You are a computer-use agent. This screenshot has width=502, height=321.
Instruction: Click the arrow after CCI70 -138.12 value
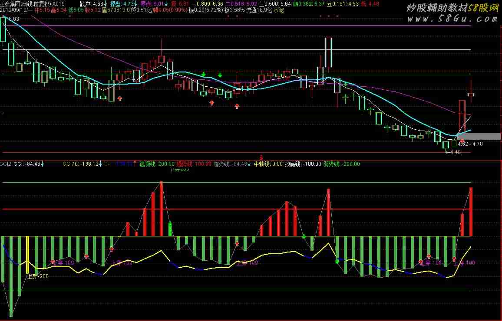100,164
